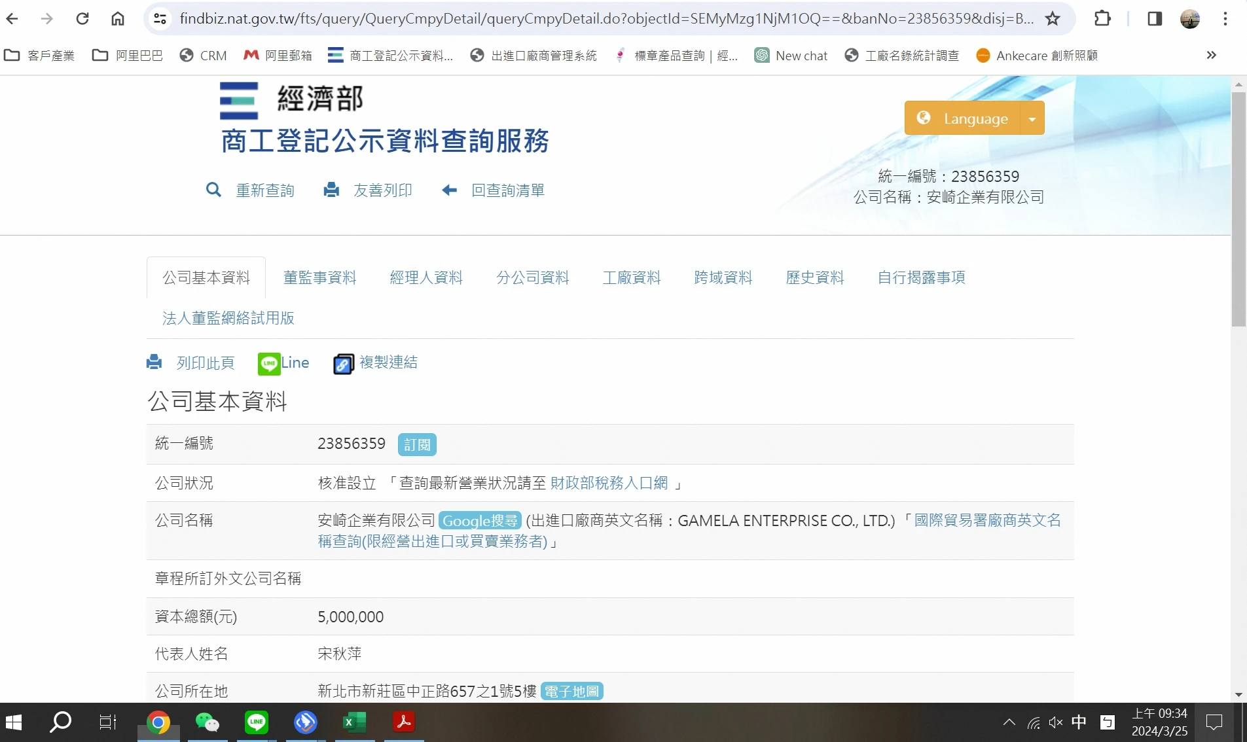The height and width of the screenshot is (742, 1247).
Task: Click the printer icon for 友善列印
Action: (331, 190)
